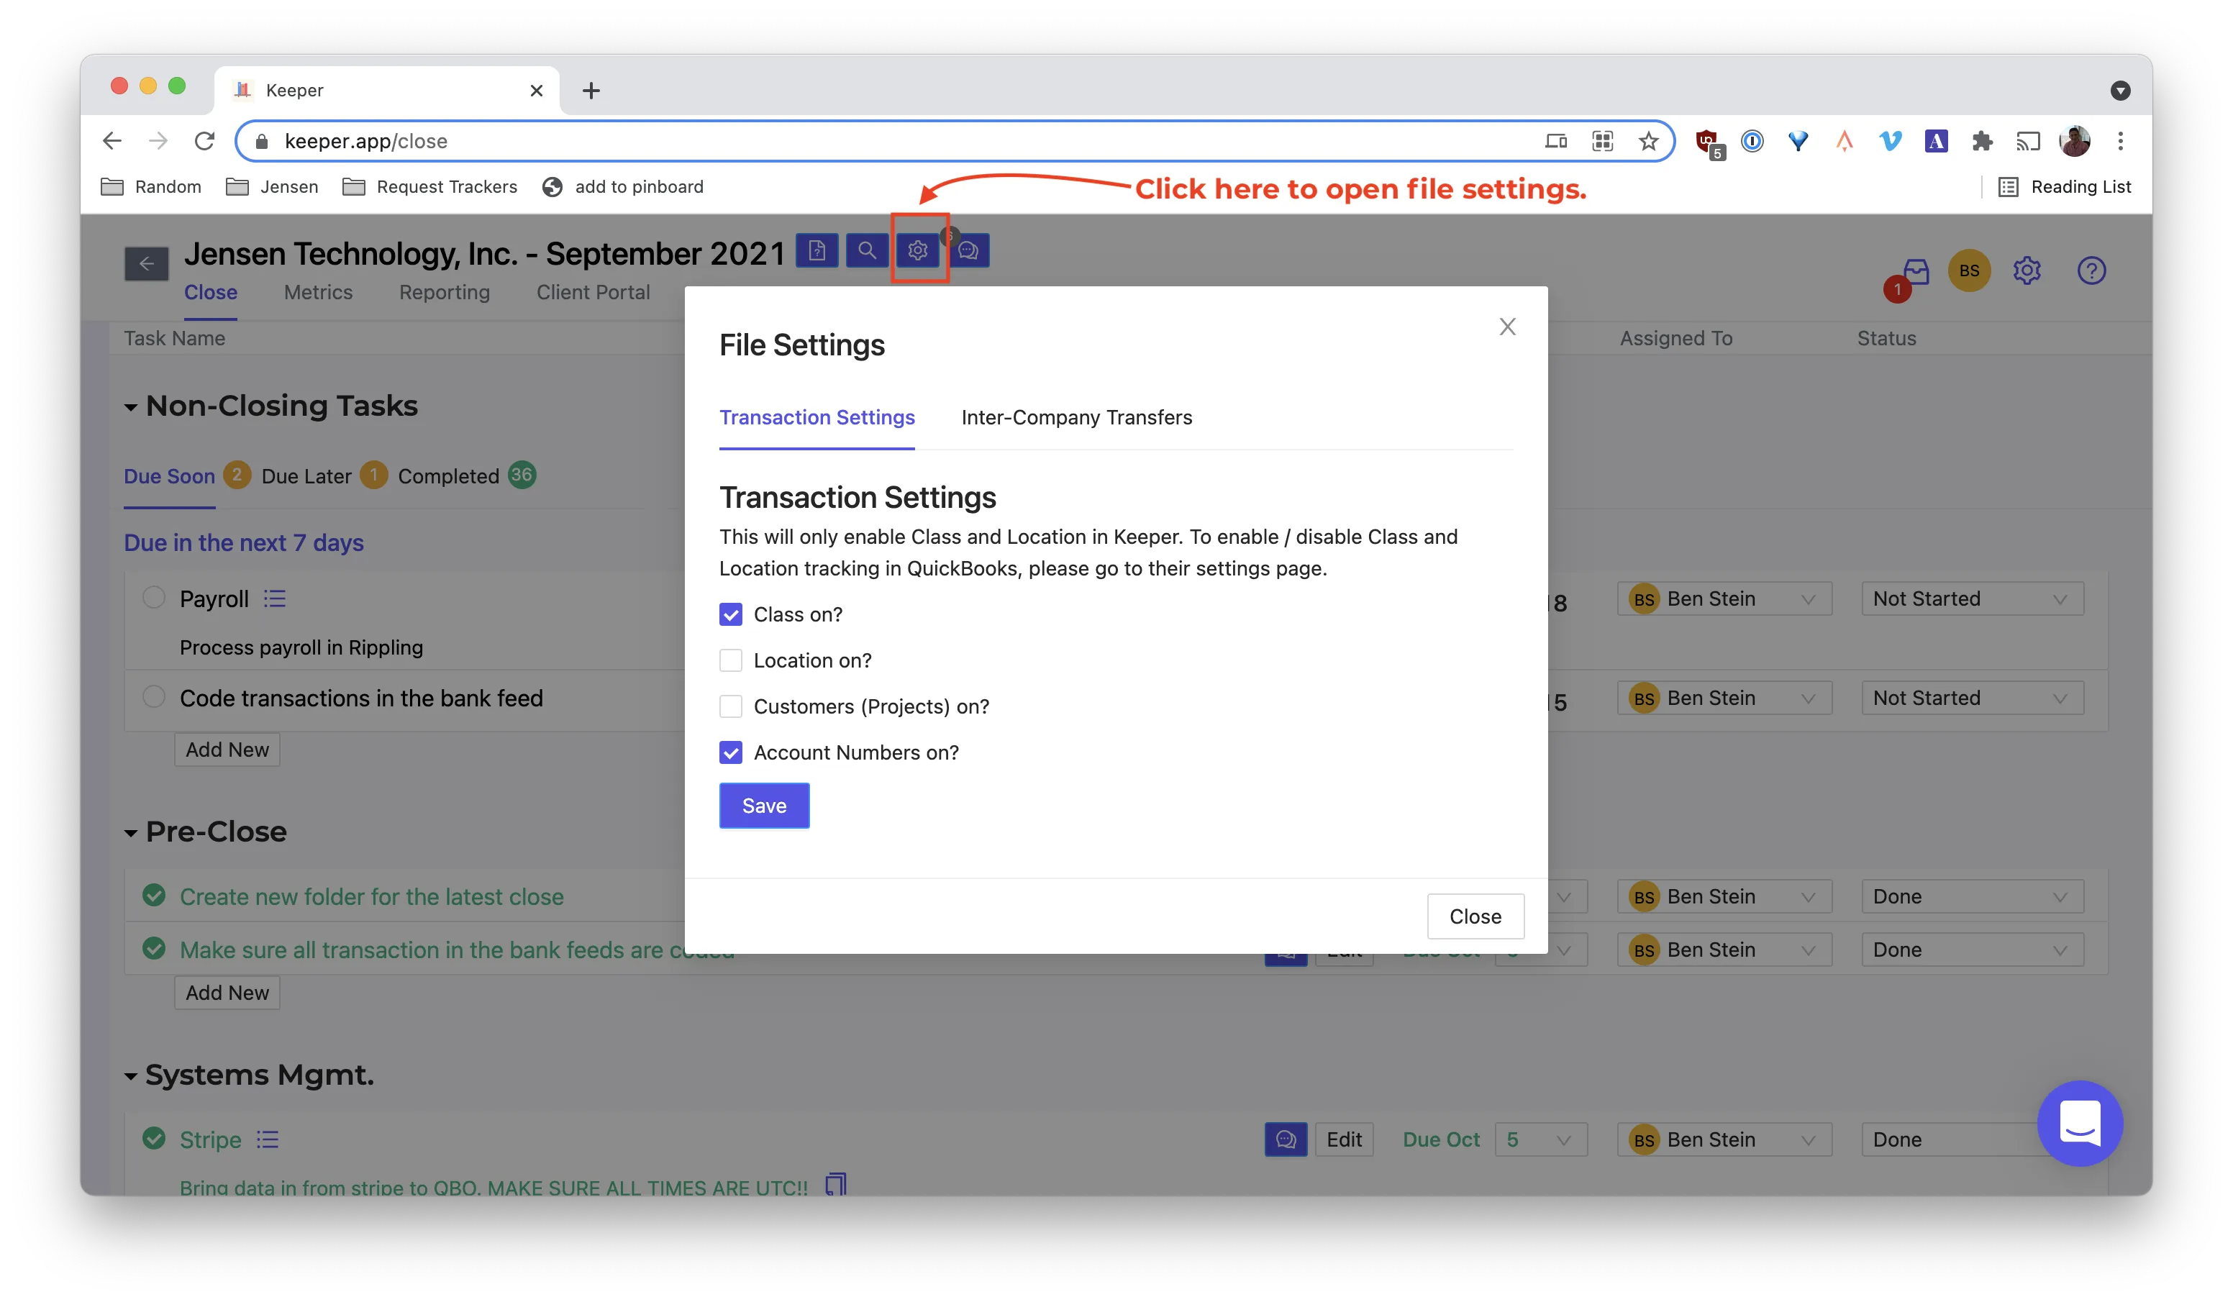Viewport: 2233px width, 1302px height.
Task: Collapse the Pre-Close section
Action: pyautogui.click(x=130, y=833)
